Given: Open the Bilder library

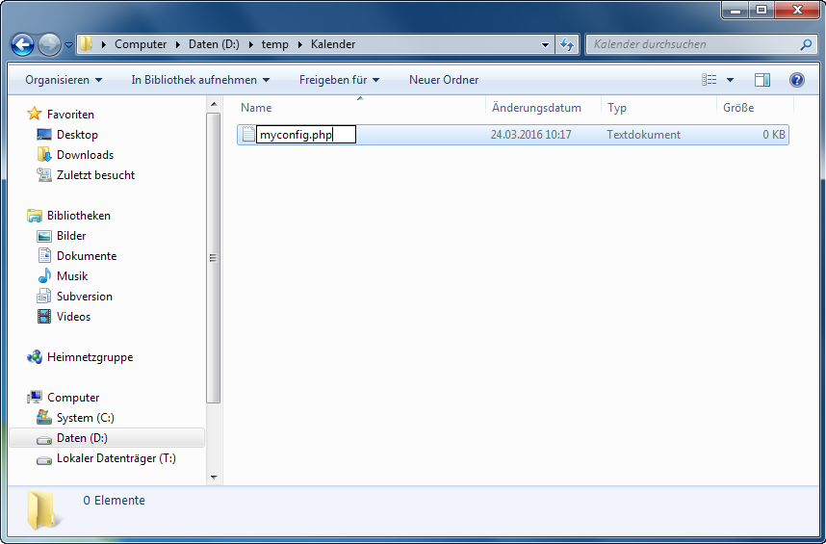Looking at the screenshot, I should [x=71, y=236].
